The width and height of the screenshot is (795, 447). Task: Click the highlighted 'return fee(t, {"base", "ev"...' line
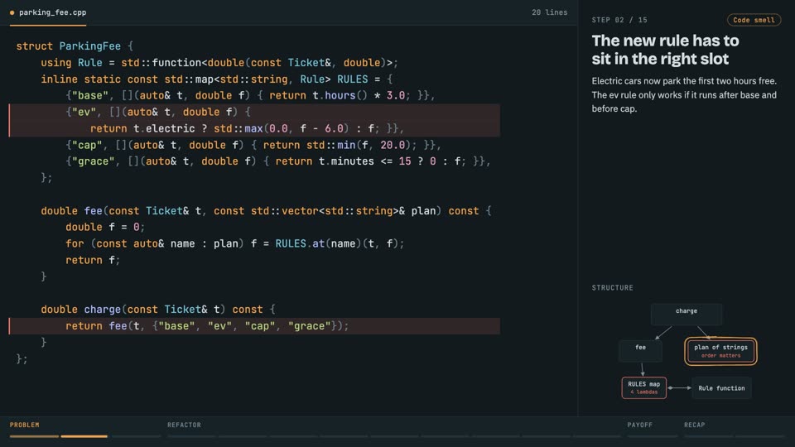pos(254,326)
